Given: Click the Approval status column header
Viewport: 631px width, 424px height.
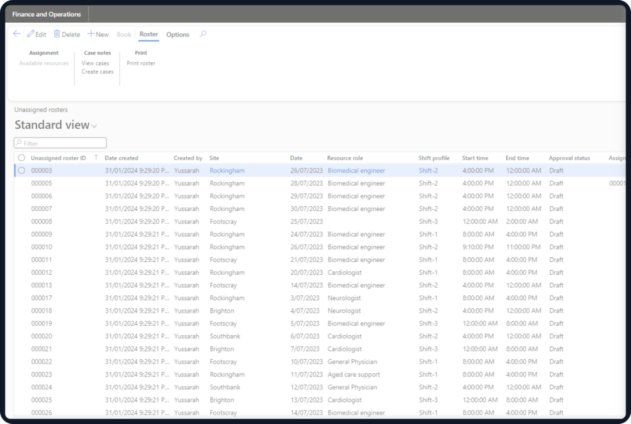Looking at the screenshot, I should 569,158.
